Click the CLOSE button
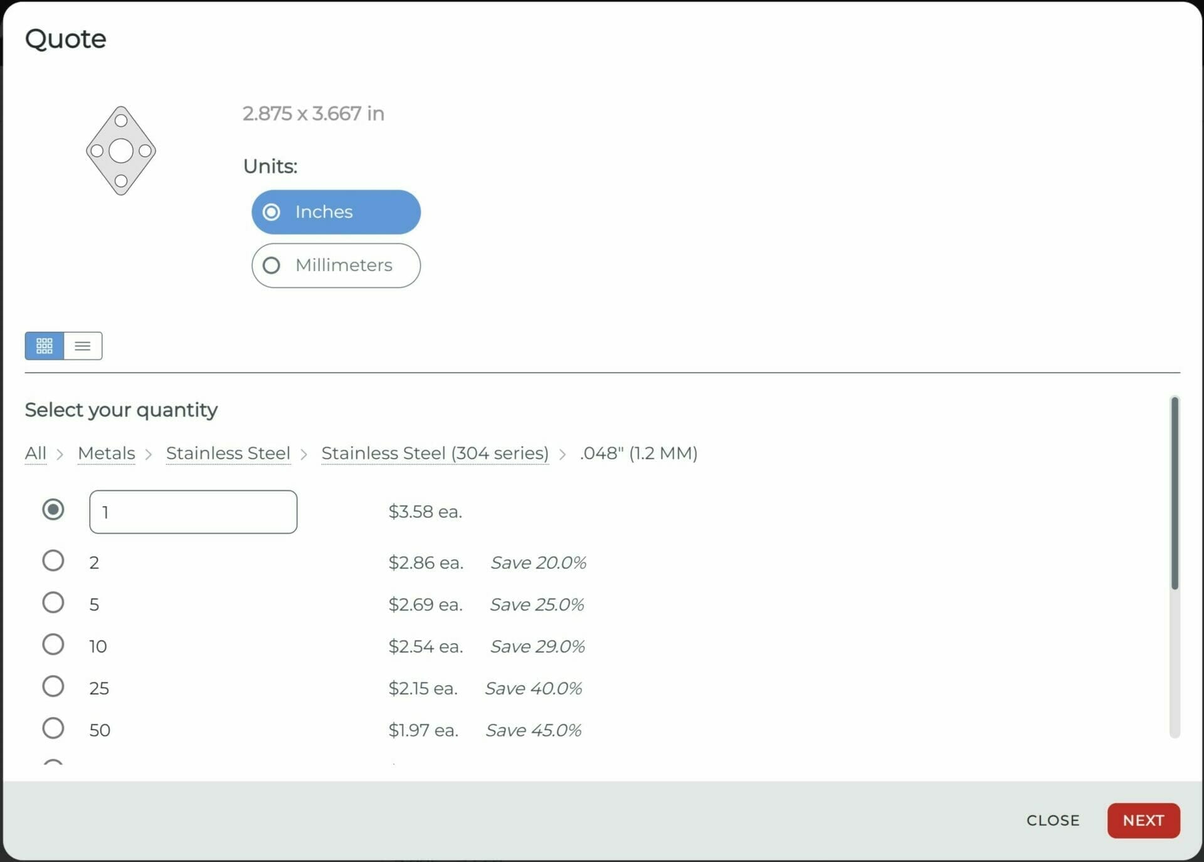This screenshot has height=862, width=1204. [x=1053, y=820]
